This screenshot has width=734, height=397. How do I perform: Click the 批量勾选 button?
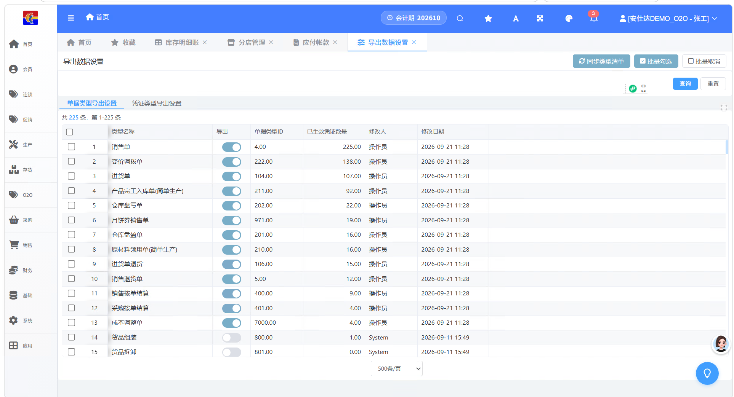(x=656, y=61)
